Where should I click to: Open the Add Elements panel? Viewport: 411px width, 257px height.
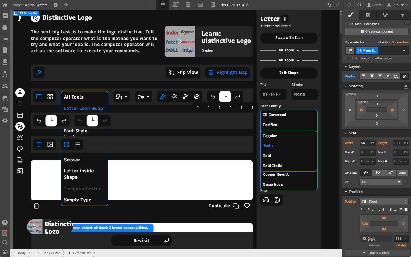click(5, 16)
